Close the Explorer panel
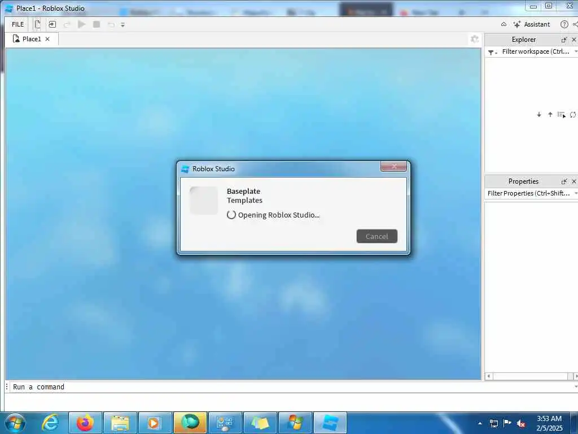Viewport: 578px width, 434px height. point(574,40)
